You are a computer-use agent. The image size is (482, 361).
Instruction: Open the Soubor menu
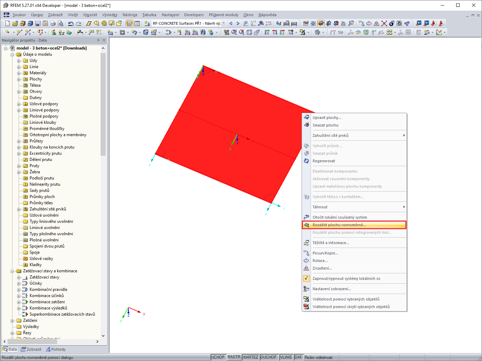pyautogui.click(x=19, y=15)
